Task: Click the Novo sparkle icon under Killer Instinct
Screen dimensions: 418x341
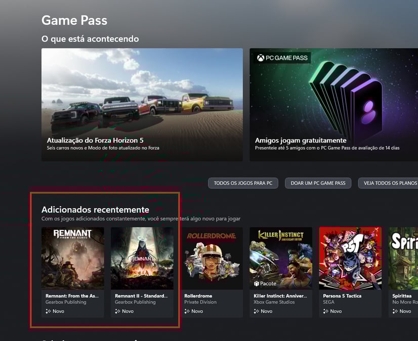Action: click(256, 311)
